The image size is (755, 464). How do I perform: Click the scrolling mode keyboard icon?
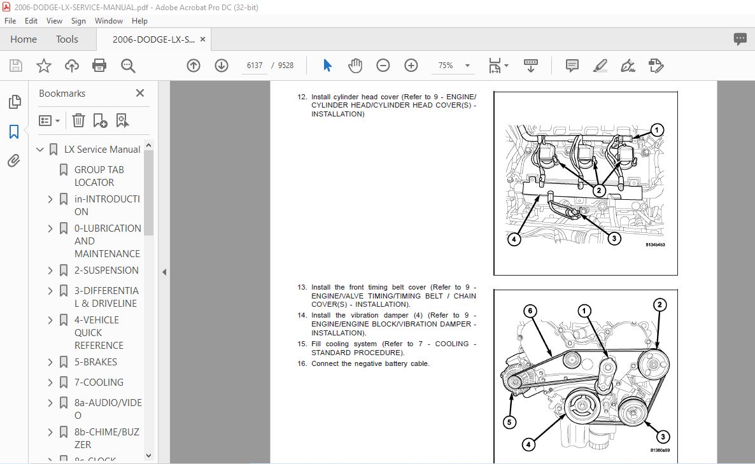[x=531, y=66]
